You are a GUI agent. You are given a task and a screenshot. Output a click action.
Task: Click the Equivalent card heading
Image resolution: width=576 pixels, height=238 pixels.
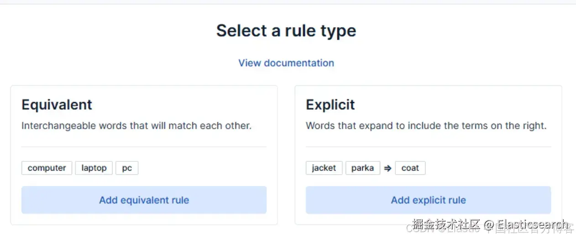57,105
